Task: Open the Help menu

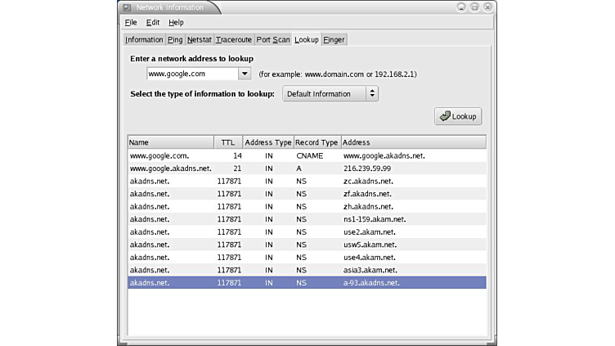Action: point(176,22)
